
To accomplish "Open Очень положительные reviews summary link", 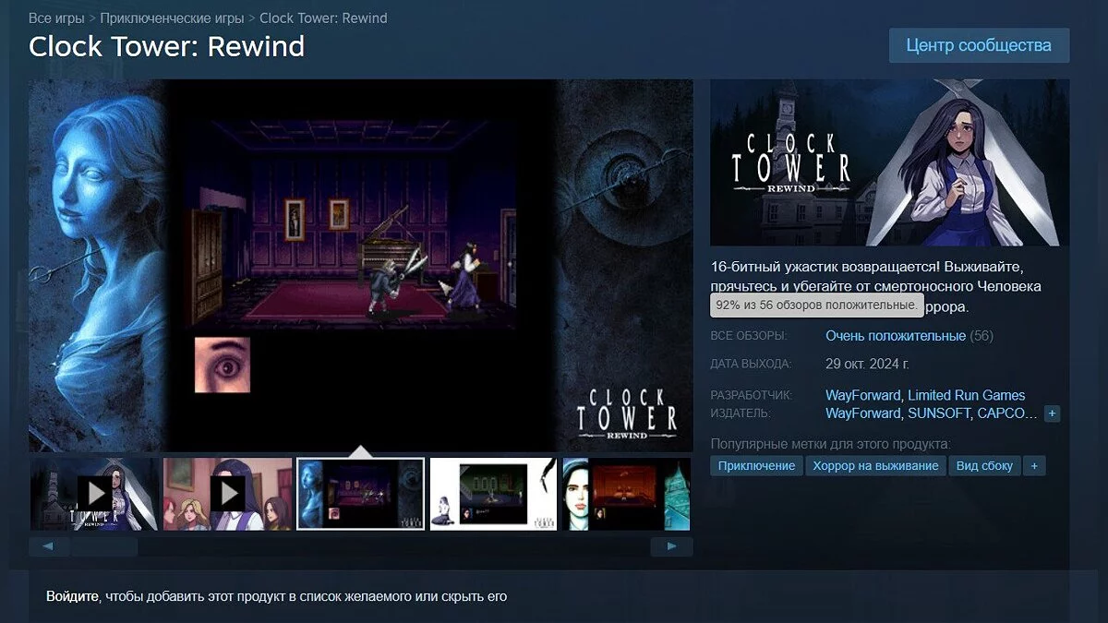I will [x=896, y=336].
